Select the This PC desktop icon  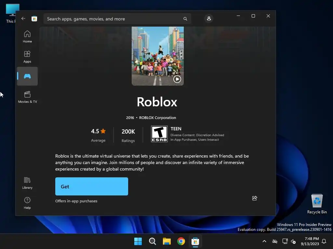click(11, 14)
